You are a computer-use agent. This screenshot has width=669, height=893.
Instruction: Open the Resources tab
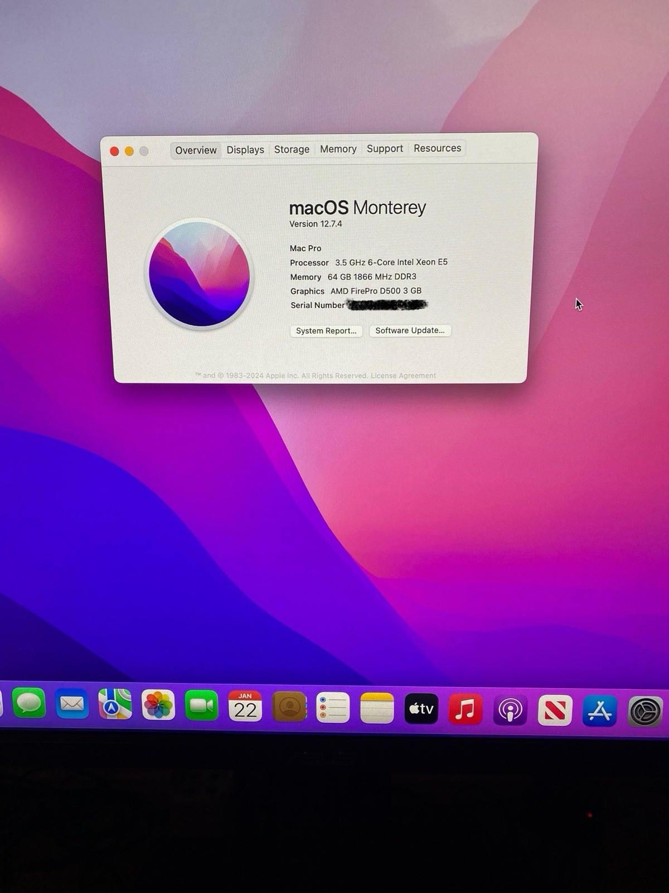pos(437,148)
